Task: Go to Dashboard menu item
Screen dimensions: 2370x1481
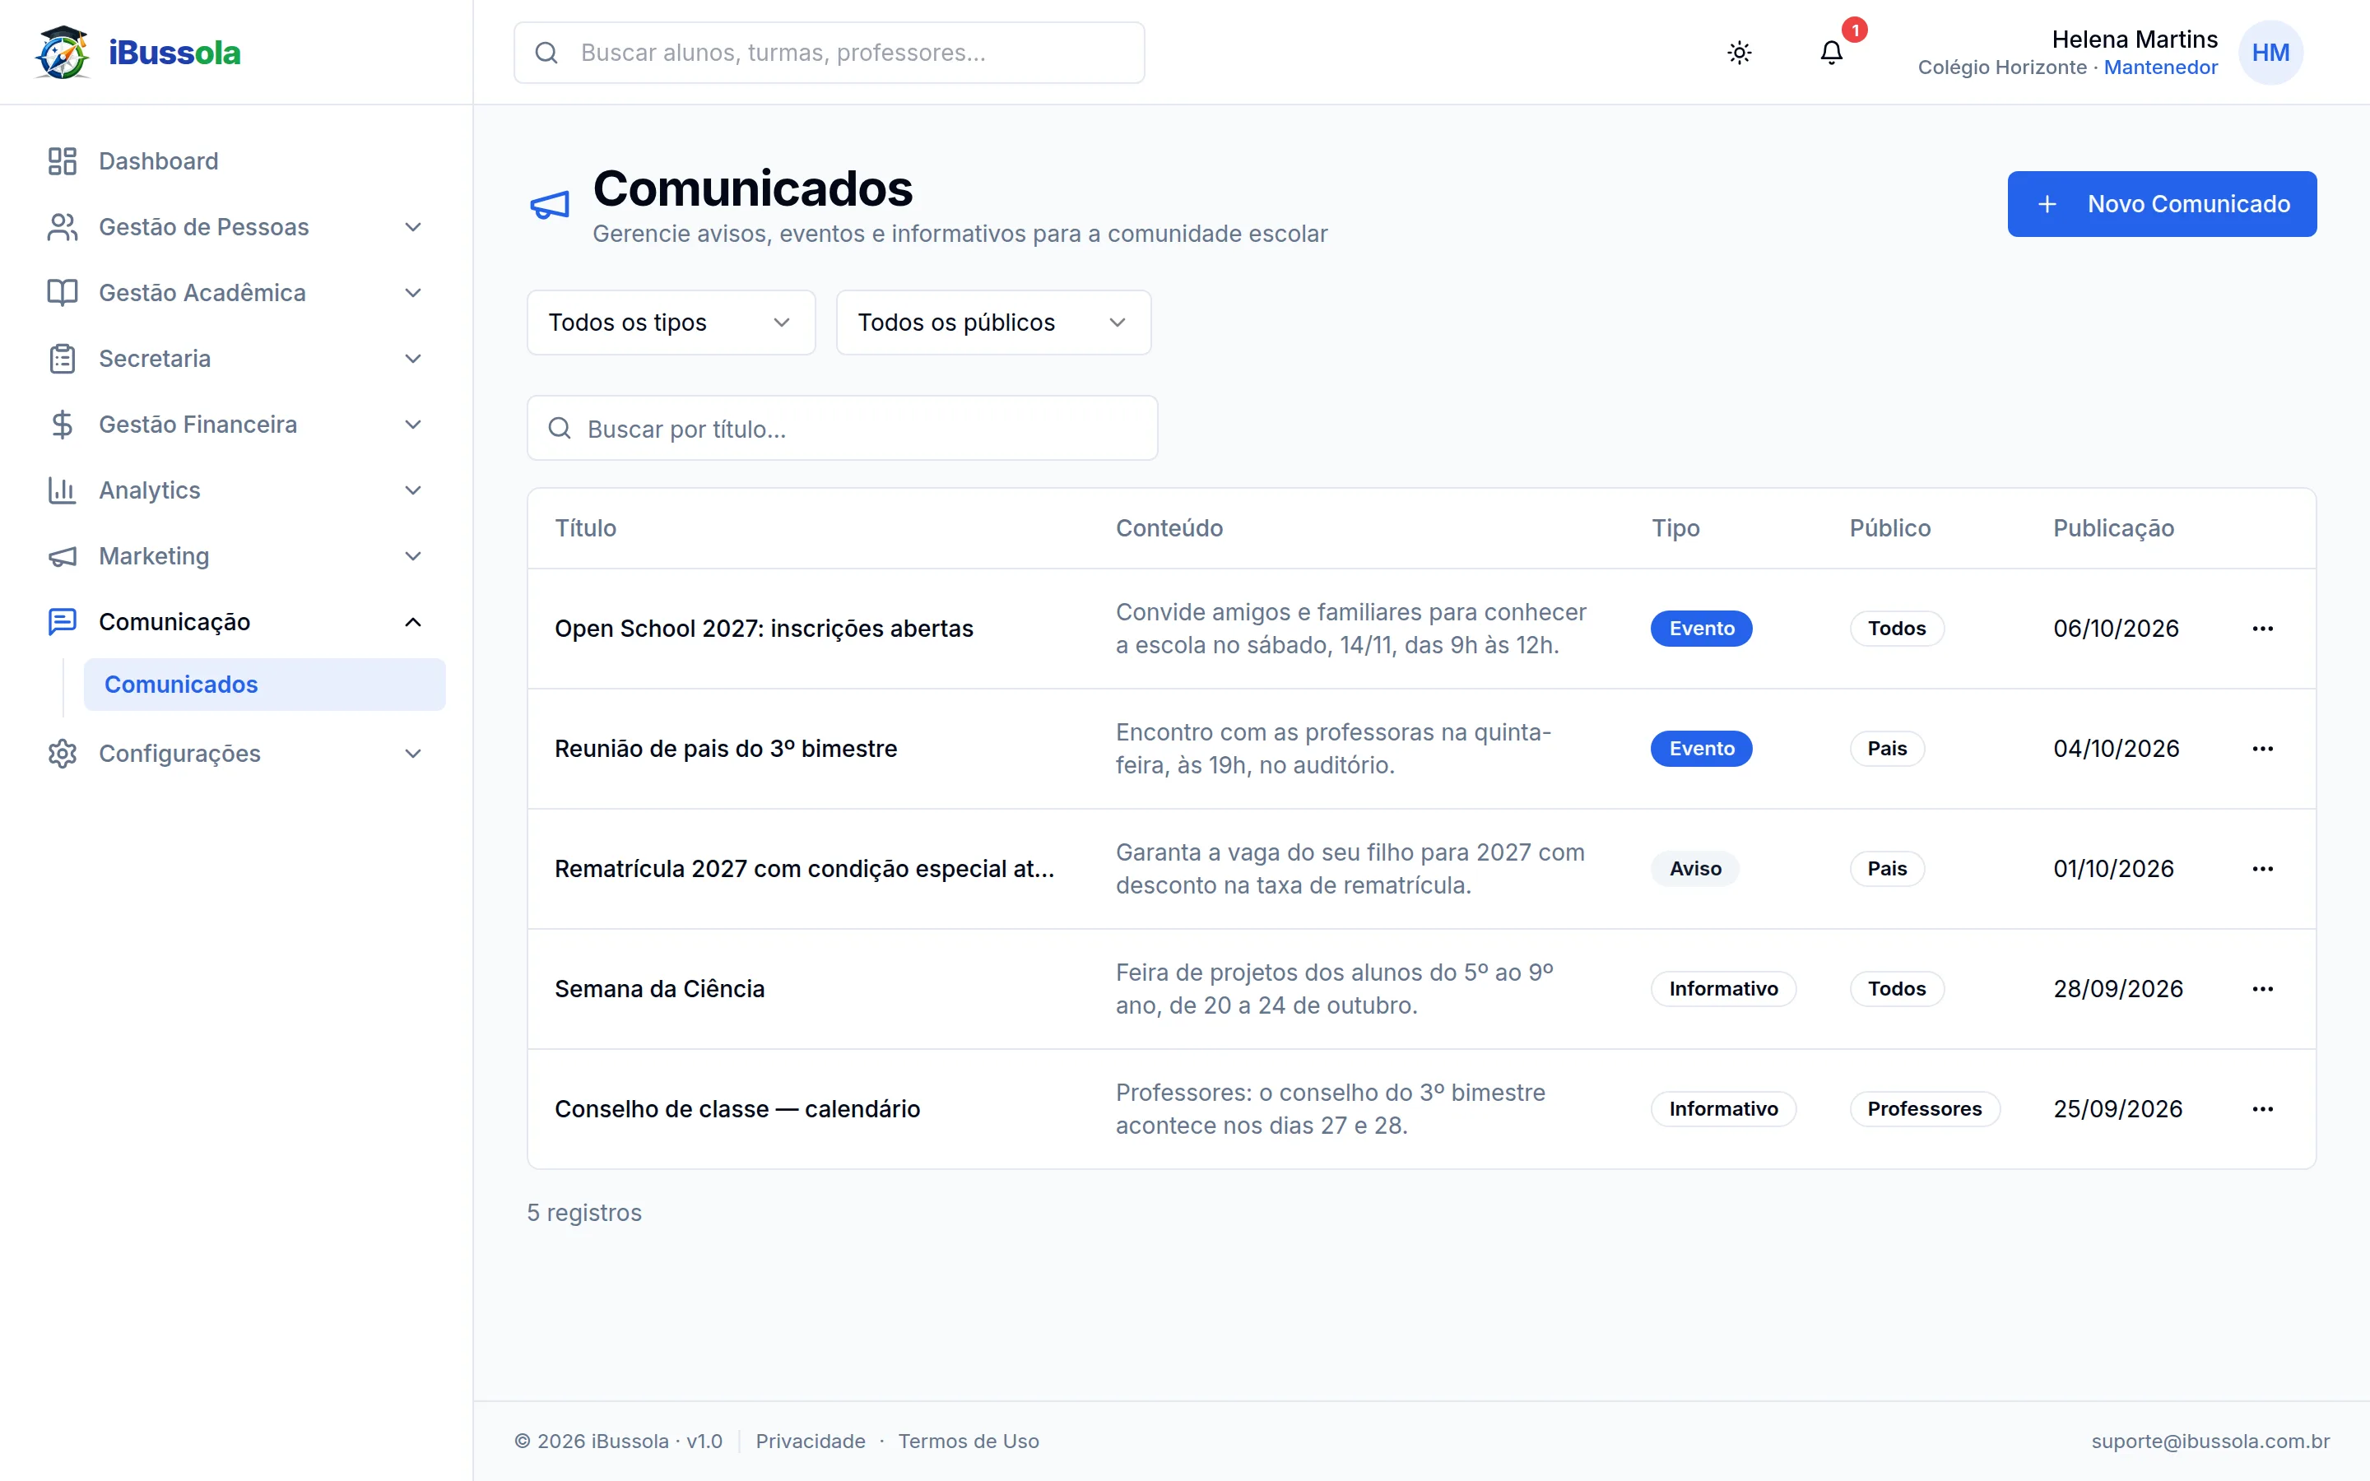Action: pyautogui.click(x=236, y=160)
